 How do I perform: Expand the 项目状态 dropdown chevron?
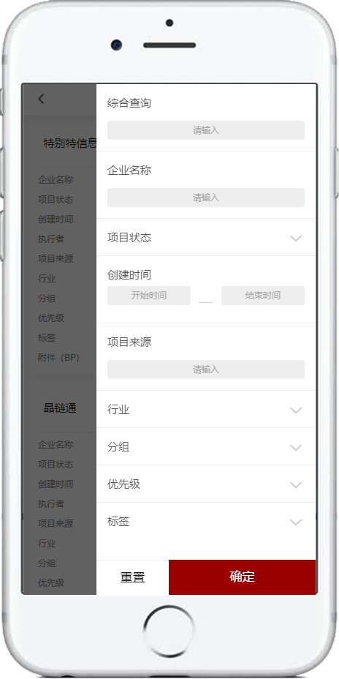[x=296, y=239]
